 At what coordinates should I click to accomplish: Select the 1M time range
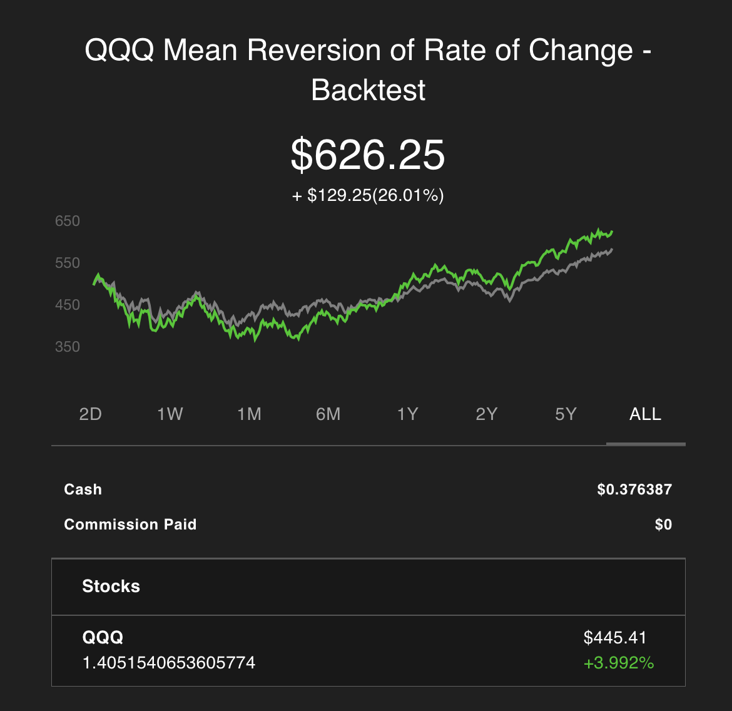click(249, 414)
